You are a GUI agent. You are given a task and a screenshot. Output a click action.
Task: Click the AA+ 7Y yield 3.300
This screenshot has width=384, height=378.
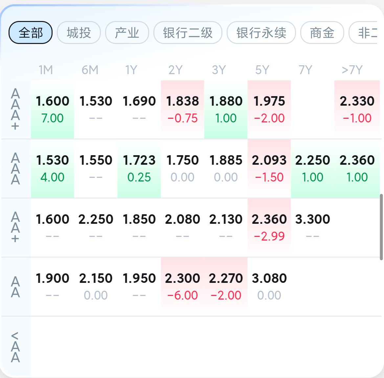[312, 227]
